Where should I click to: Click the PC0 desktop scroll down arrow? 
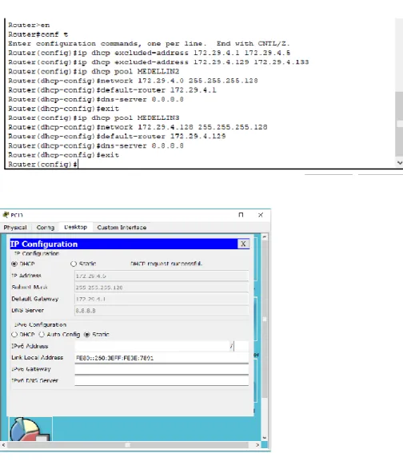264,438
